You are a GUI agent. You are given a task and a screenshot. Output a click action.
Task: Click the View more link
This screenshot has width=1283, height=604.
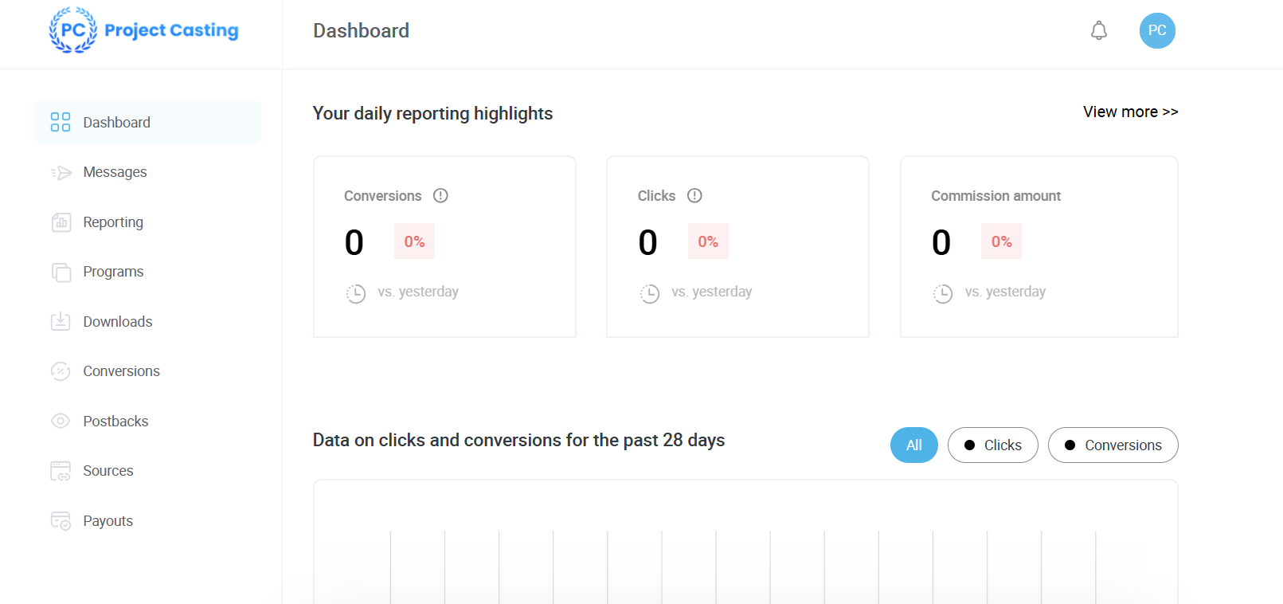tap(1130, 112)
